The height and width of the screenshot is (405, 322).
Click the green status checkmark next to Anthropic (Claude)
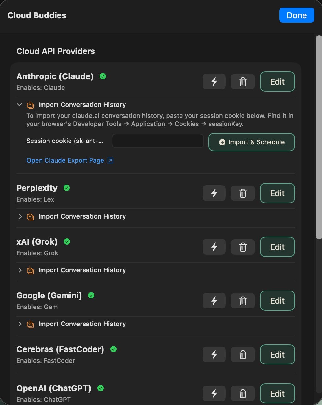click(103, 76)
